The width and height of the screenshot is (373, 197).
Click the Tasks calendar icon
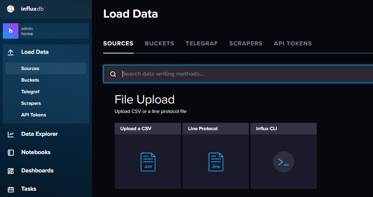pos(11,189)
